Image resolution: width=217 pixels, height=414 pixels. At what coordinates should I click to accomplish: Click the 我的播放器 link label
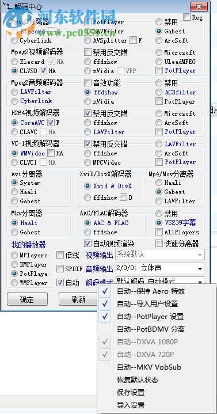(x=28, y=245)
